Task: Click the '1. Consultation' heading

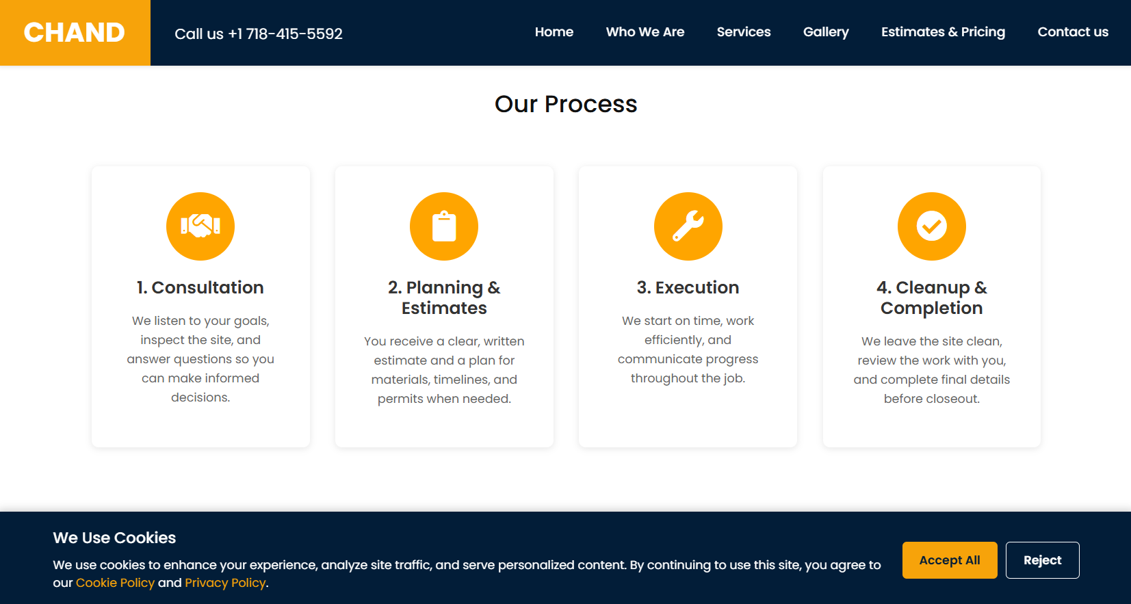Action: pos(200,287)
